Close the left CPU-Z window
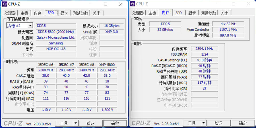 121,4
